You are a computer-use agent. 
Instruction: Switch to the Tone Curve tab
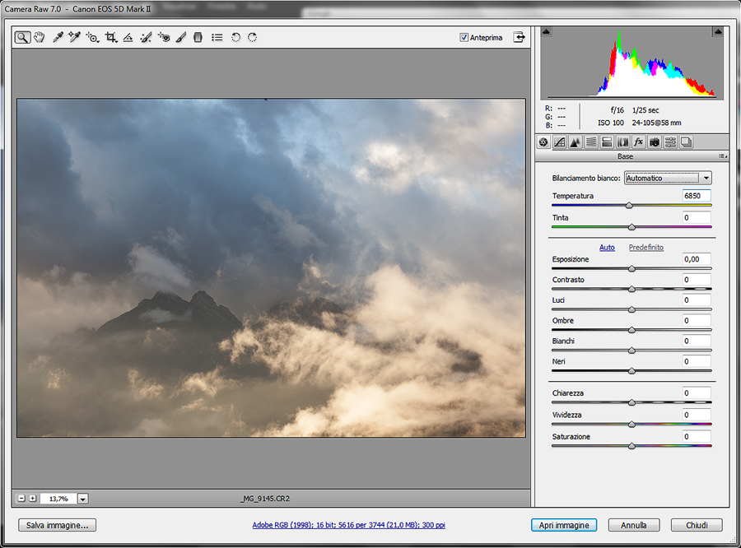point(560,142)
